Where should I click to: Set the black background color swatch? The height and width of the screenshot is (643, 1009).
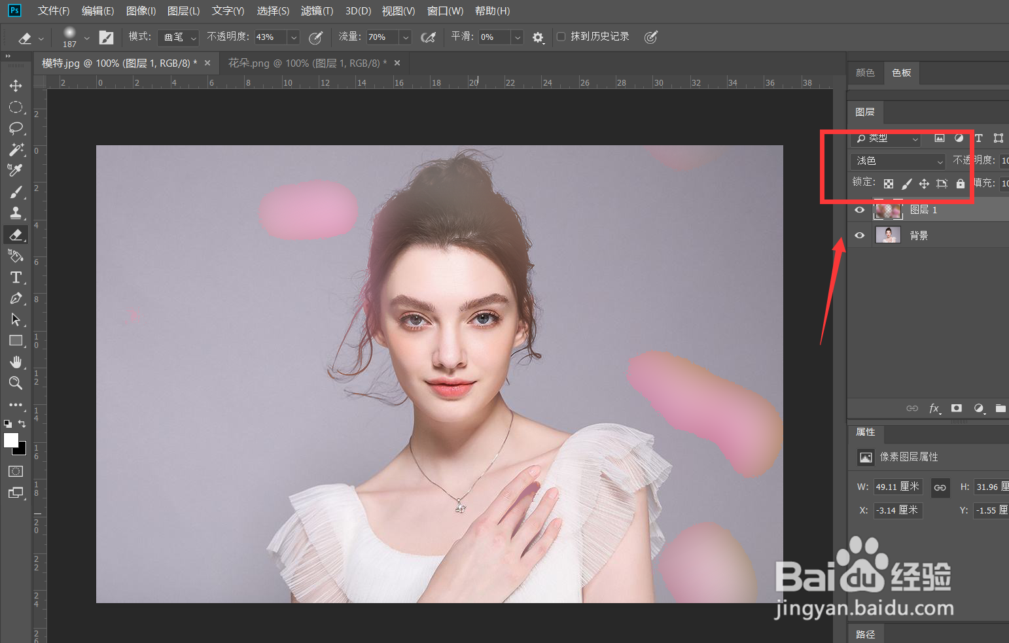tap(22, 449)
